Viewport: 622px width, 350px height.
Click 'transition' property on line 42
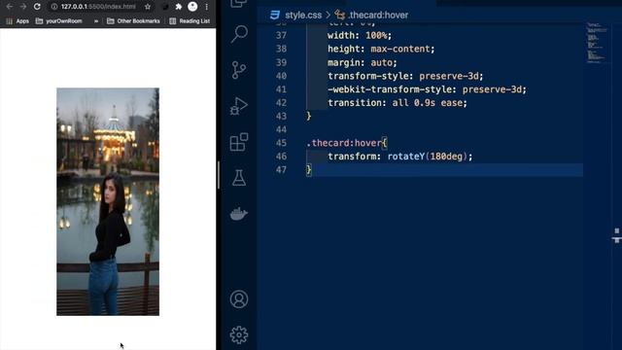[x=355, y=103]
